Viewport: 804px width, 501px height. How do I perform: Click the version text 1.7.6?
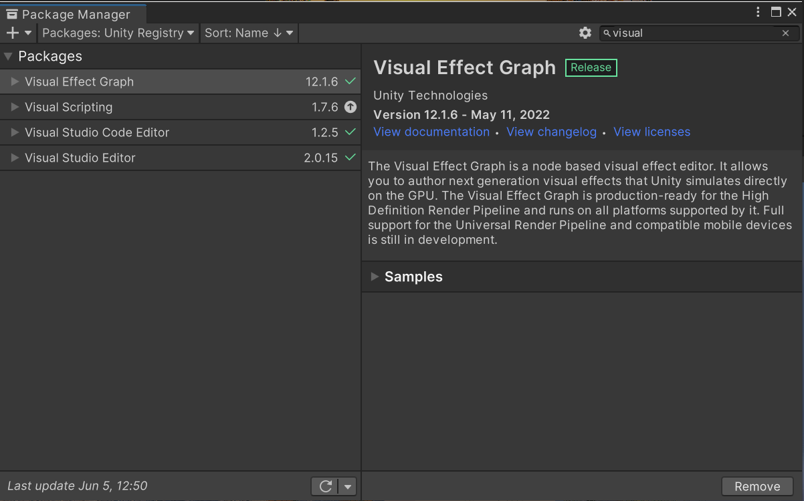pos(325,107)
